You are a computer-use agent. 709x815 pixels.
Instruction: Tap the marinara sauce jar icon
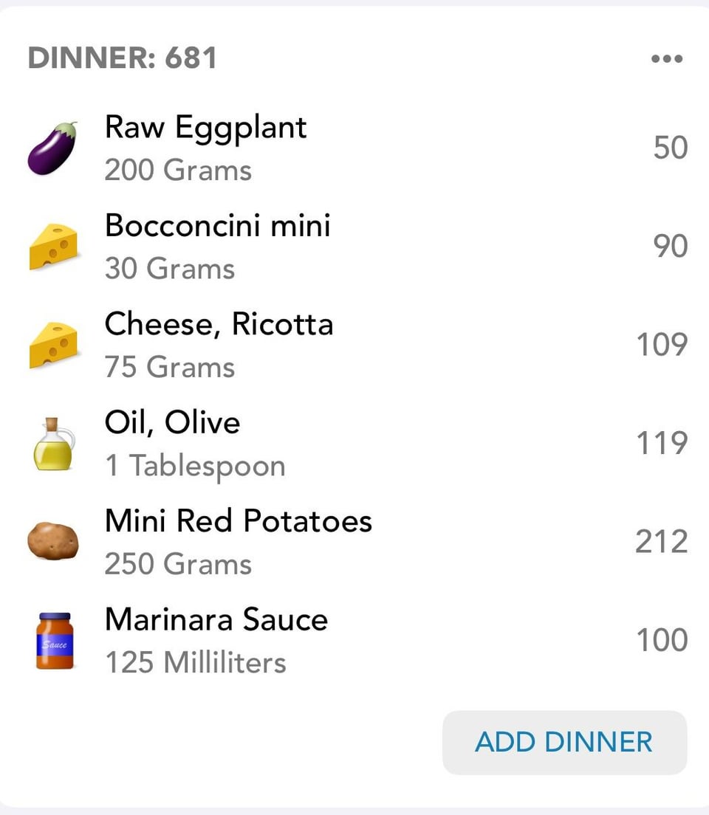(x=54, y=640)
